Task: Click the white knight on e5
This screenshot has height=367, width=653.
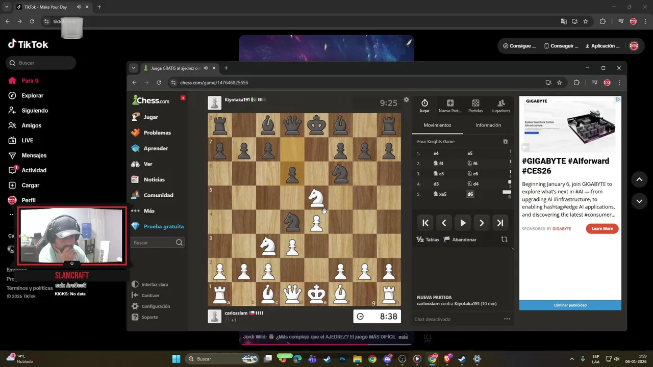Action: (x=316, y=198)
